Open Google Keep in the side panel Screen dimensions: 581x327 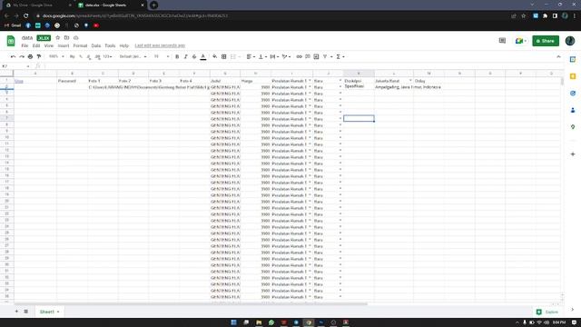tap(573, 76)
